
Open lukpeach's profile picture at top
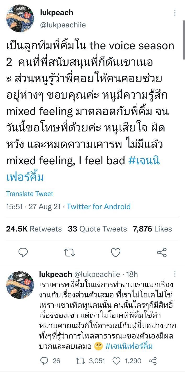[x=20, y=18]
